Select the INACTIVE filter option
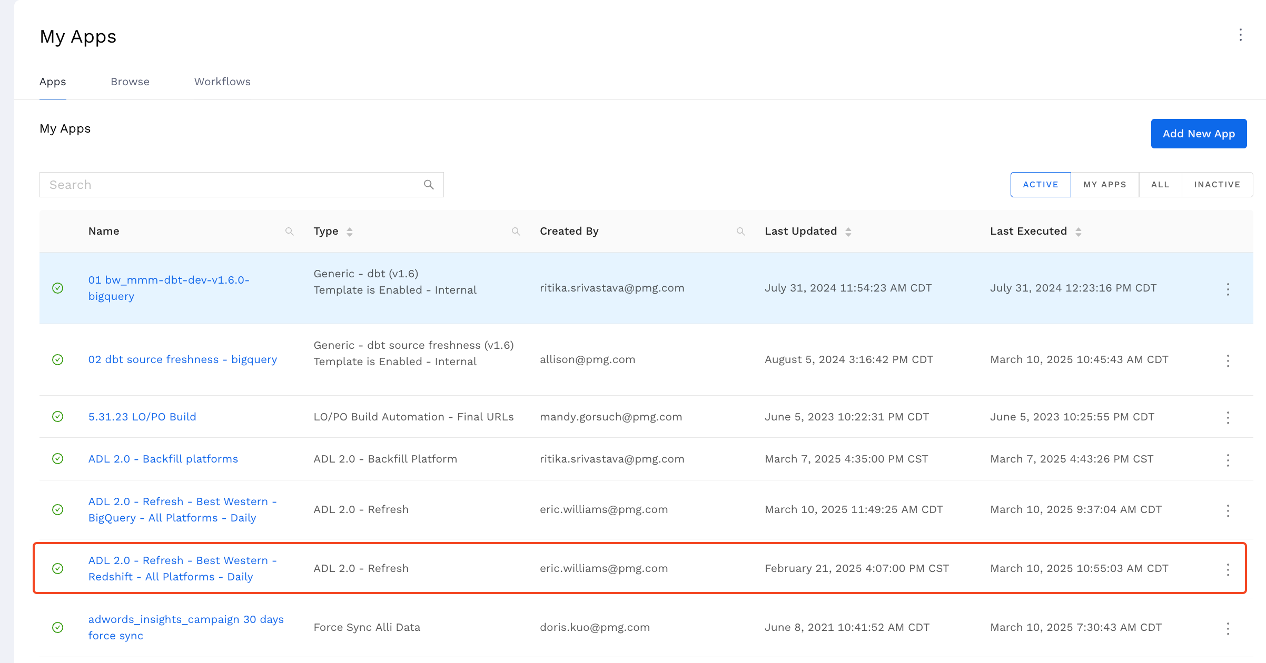 click(1216, 185)
